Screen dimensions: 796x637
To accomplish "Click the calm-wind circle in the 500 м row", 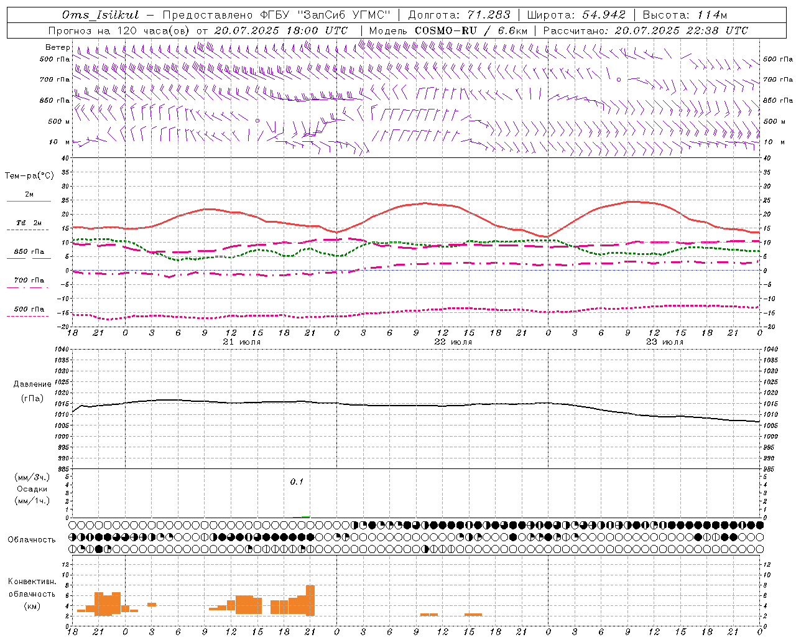I will (257, 121).
